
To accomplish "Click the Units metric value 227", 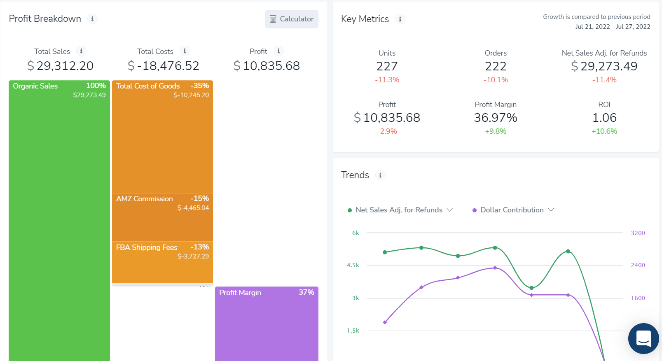I will (x=387, y=66).
